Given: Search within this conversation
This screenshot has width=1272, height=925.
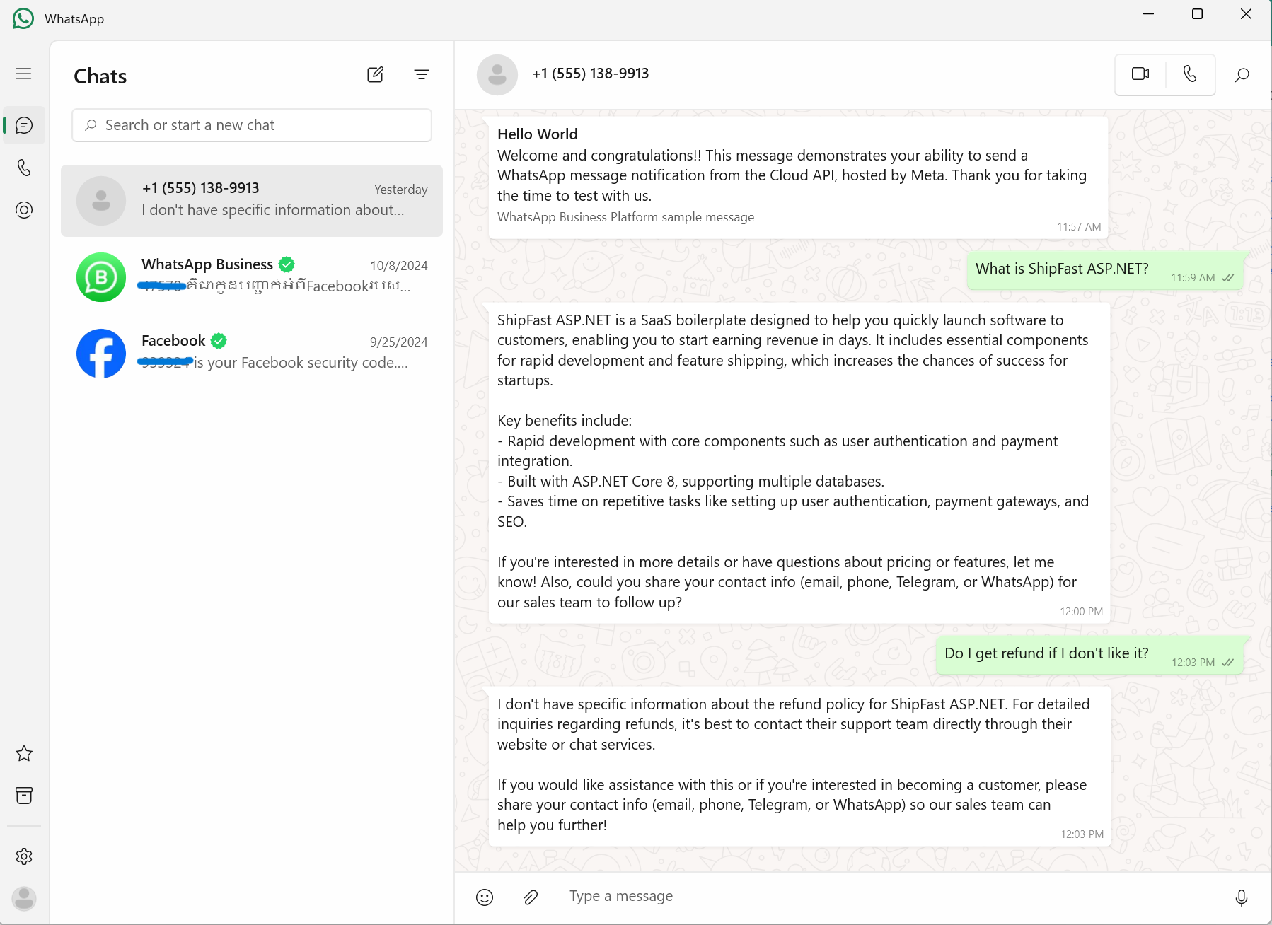Looking at the screenshot, I should tap(1242, 75).
